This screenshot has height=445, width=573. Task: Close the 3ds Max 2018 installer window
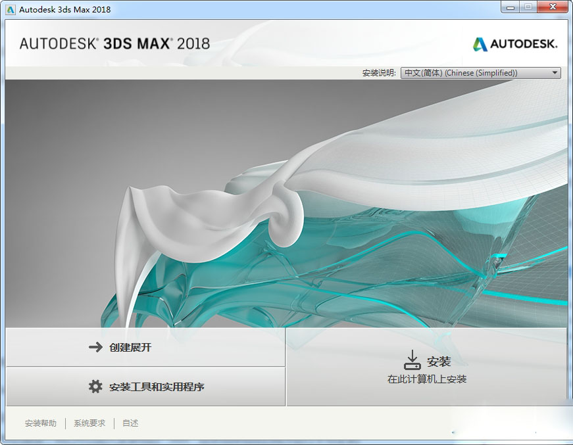[553, 7]
